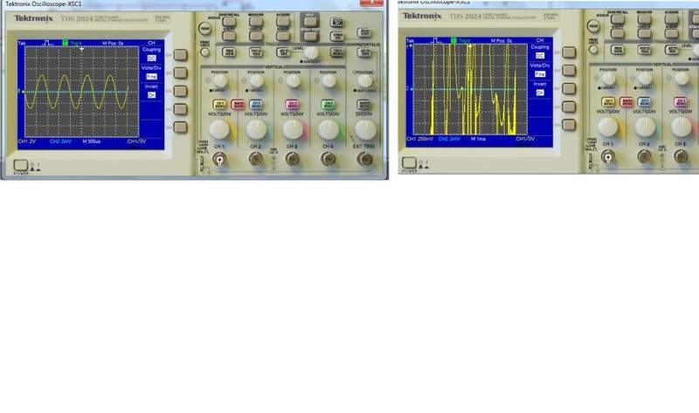Viewport: 699px width, 413px height.
Task: Toggle the POWER switch on left oscilloscope
Action: 20,164
